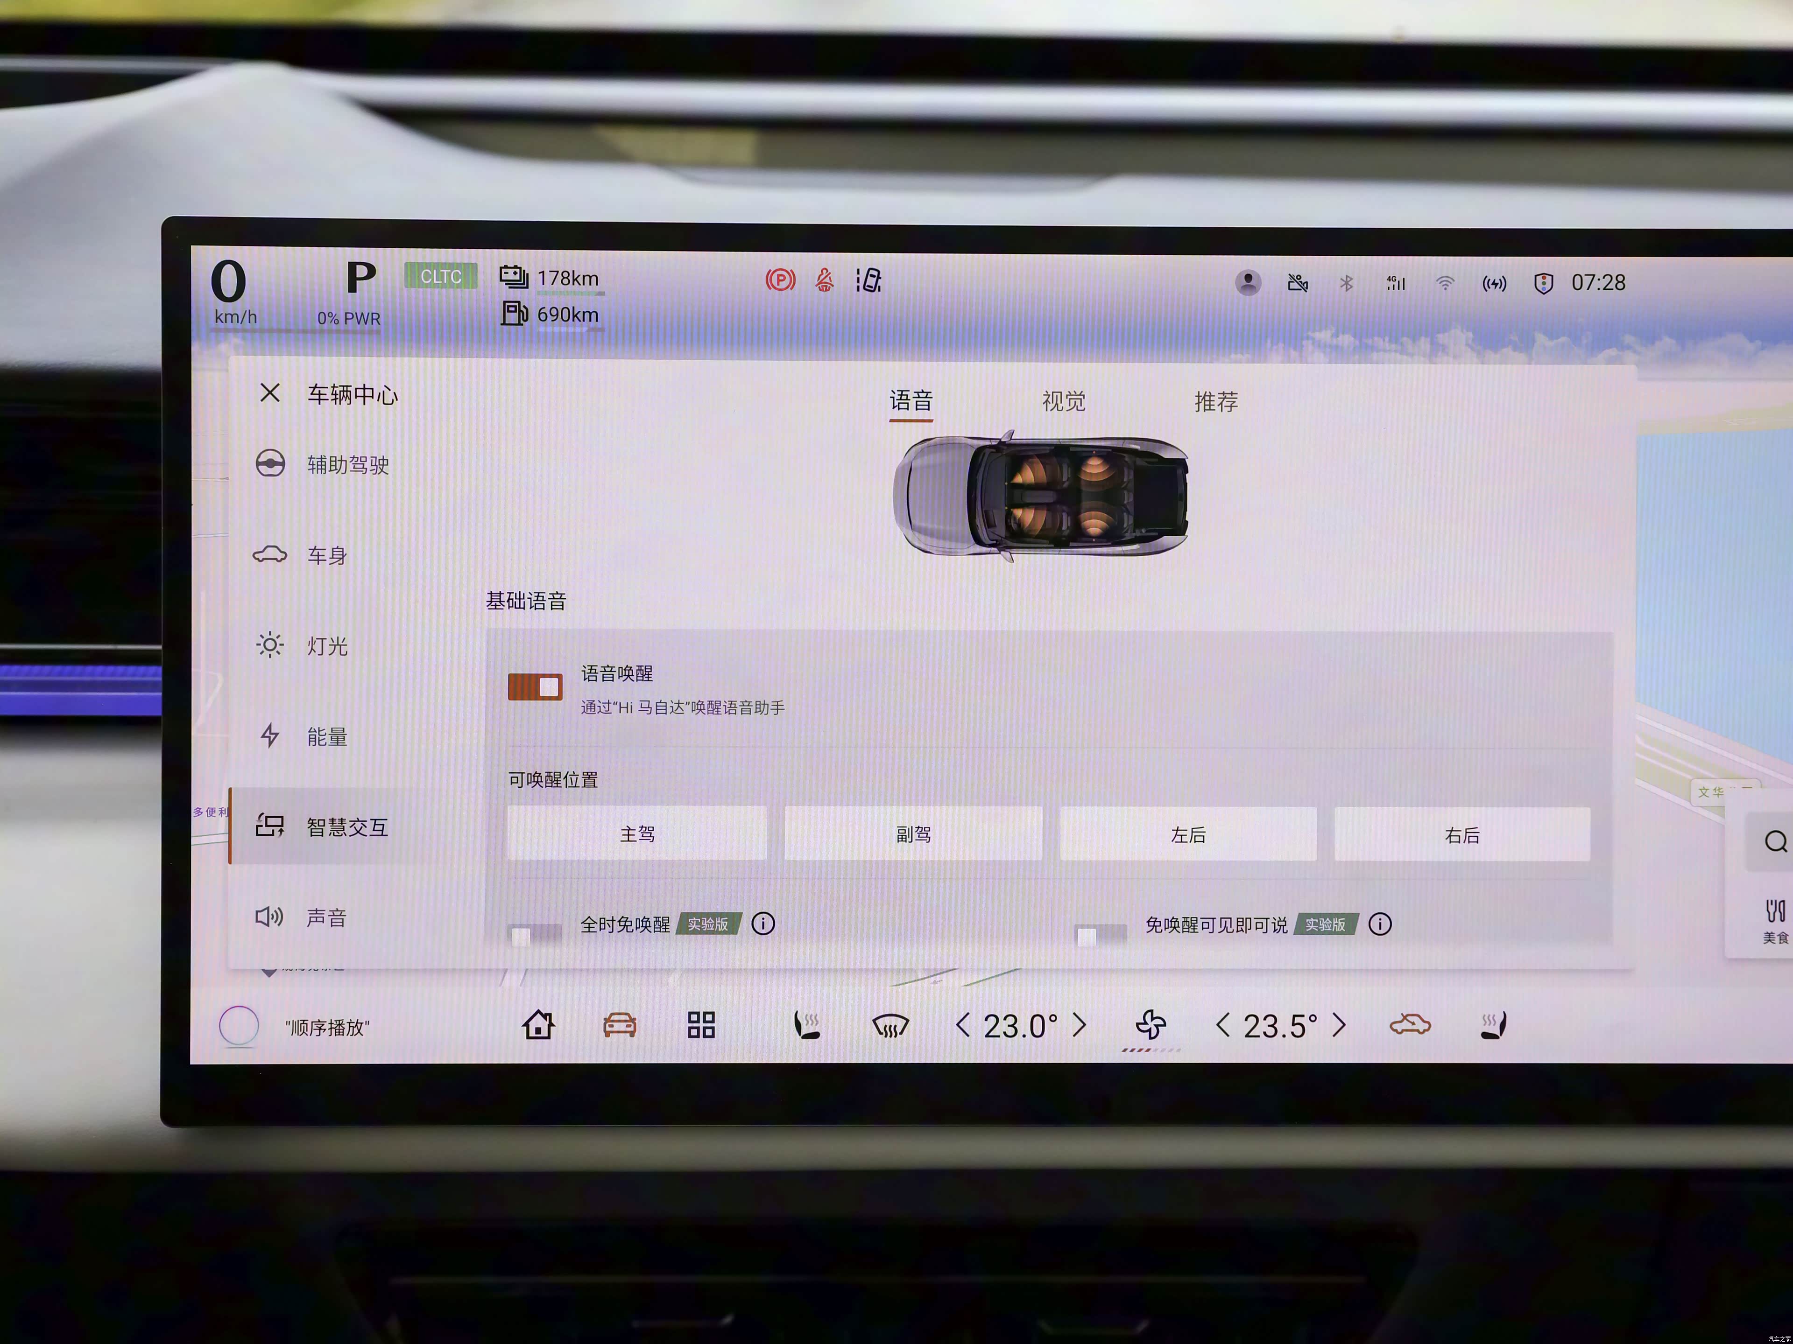
Task: Enable the 全时免唤醒 toggle
Action: 534,935
